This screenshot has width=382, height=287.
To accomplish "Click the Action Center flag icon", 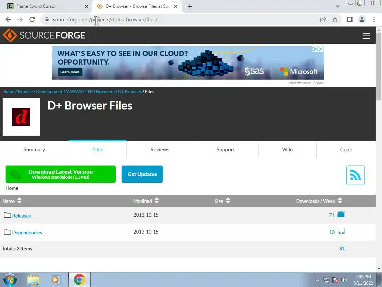I will tap(335, 280).
